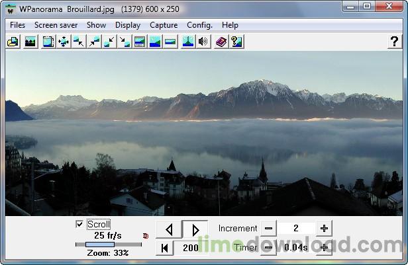Click the large blue-green landscape icon
408x265 pixels.
pyautogui.click(x=155, y=42)
